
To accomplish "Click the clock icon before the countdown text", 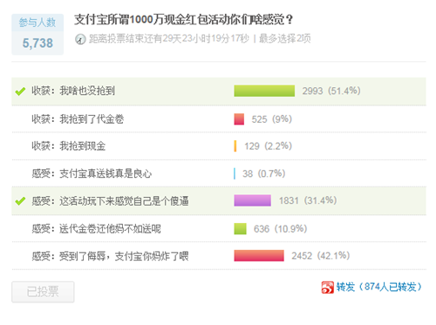I will coord(80,39).
